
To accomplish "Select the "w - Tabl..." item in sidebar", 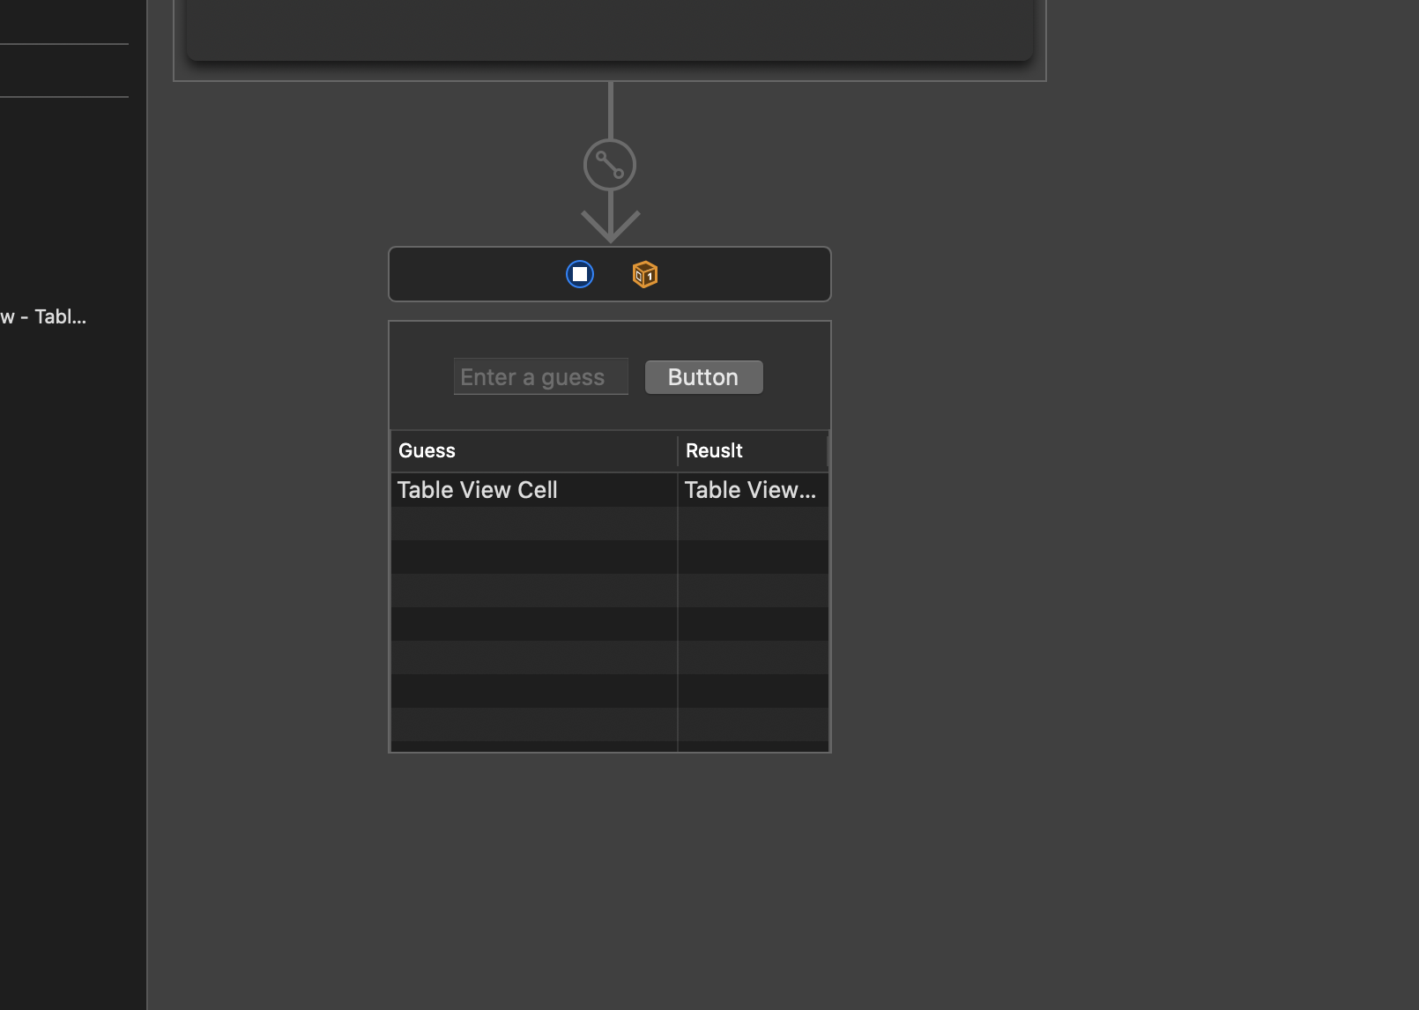I will [44, 317].
